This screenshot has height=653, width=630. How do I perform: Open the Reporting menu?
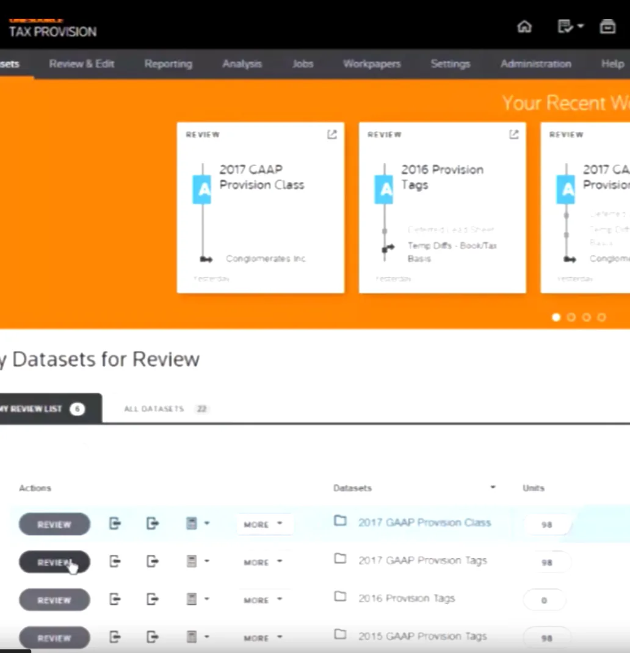tap(168, 63)
